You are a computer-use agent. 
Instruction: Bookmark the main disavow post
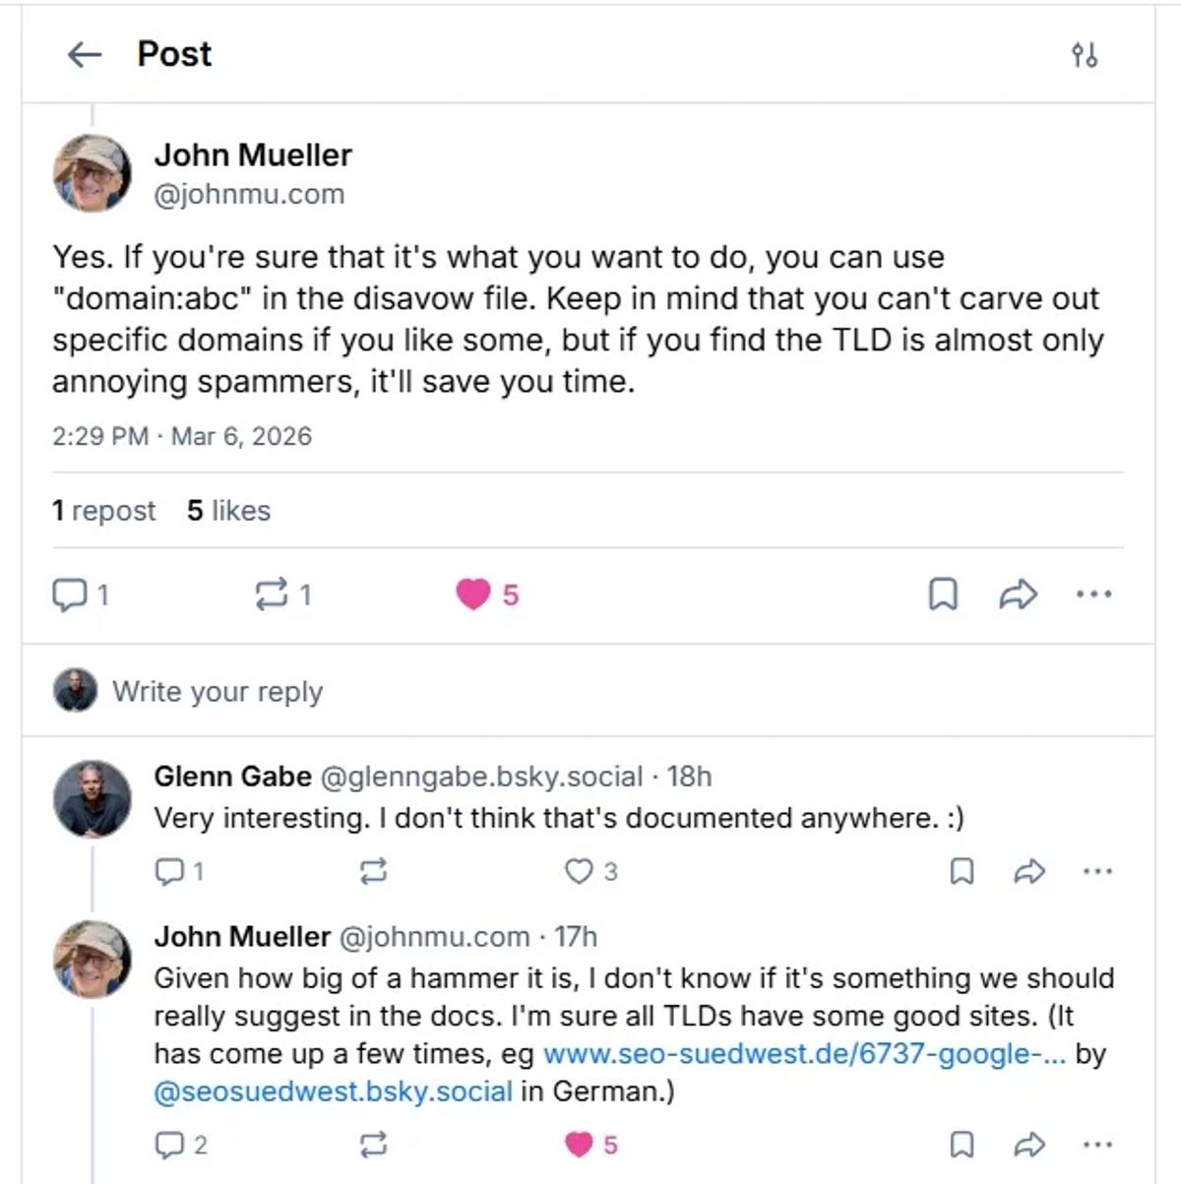[x=944, y=593]
